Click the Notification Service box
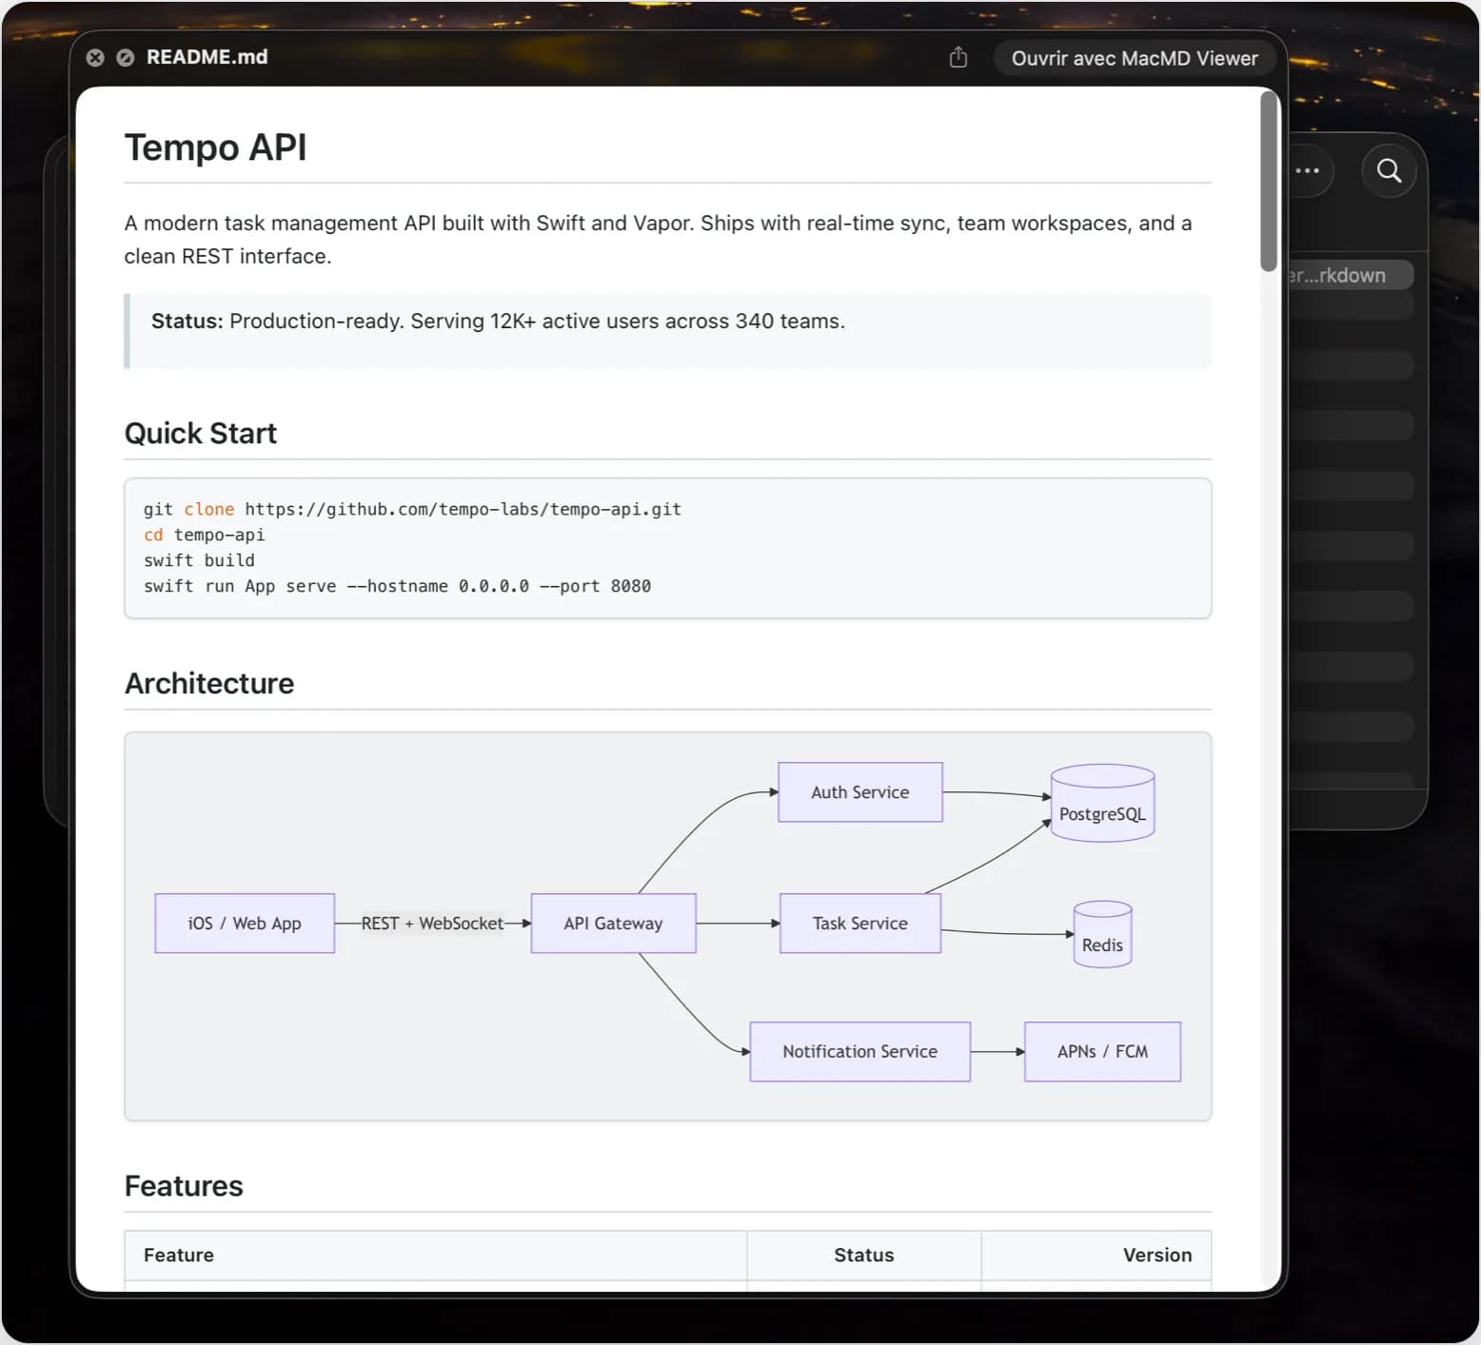Screen dimensions: 1481x1345 [x=859, y=1051]
